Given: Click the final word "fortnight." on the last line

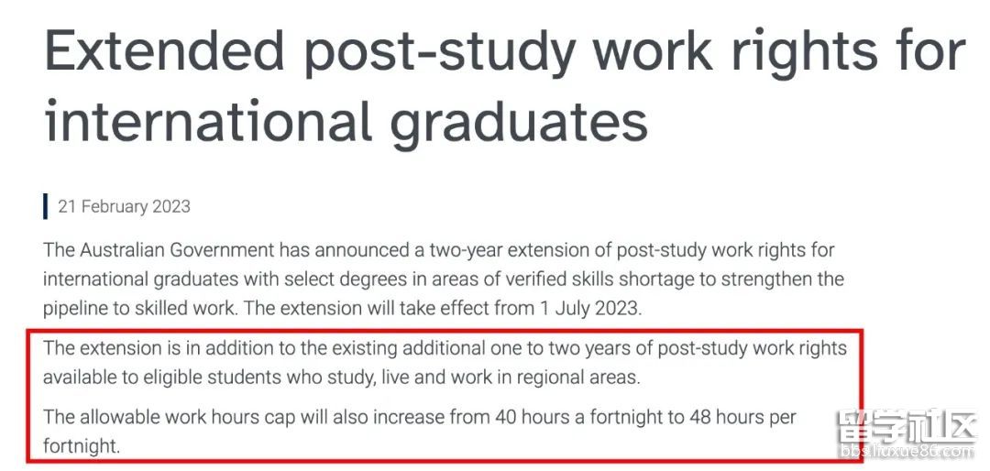Looking at the screenshot, I should 81,446.
